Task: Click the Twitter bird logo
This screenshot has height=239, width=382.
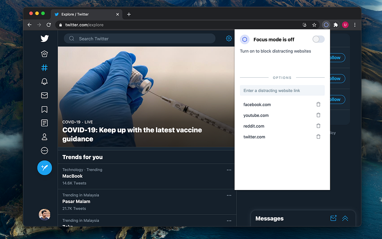Action: point(45,39)
